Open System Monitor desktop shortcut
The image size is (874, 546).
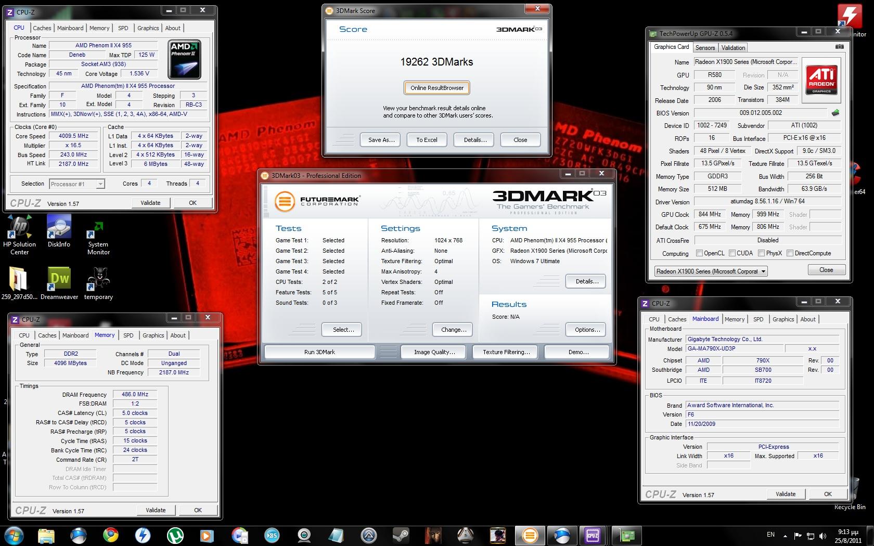pos(98,237)
